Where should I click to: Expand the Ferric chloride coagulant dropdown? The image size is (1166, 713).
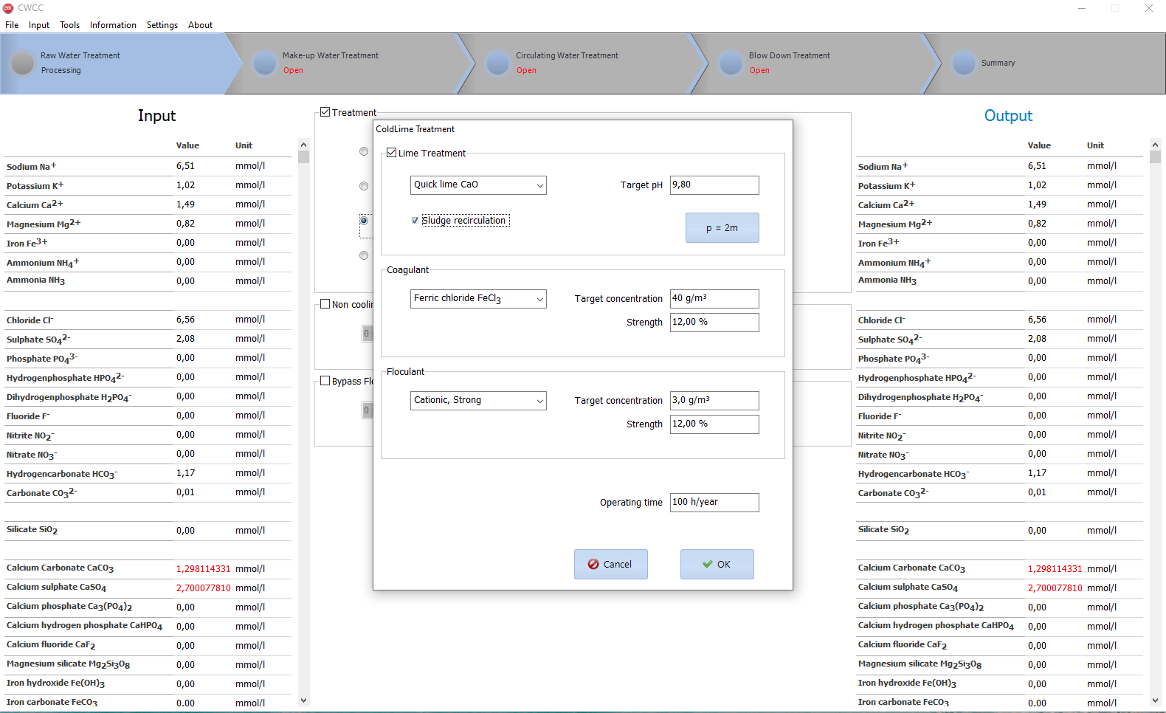click(x=478, y=299)
